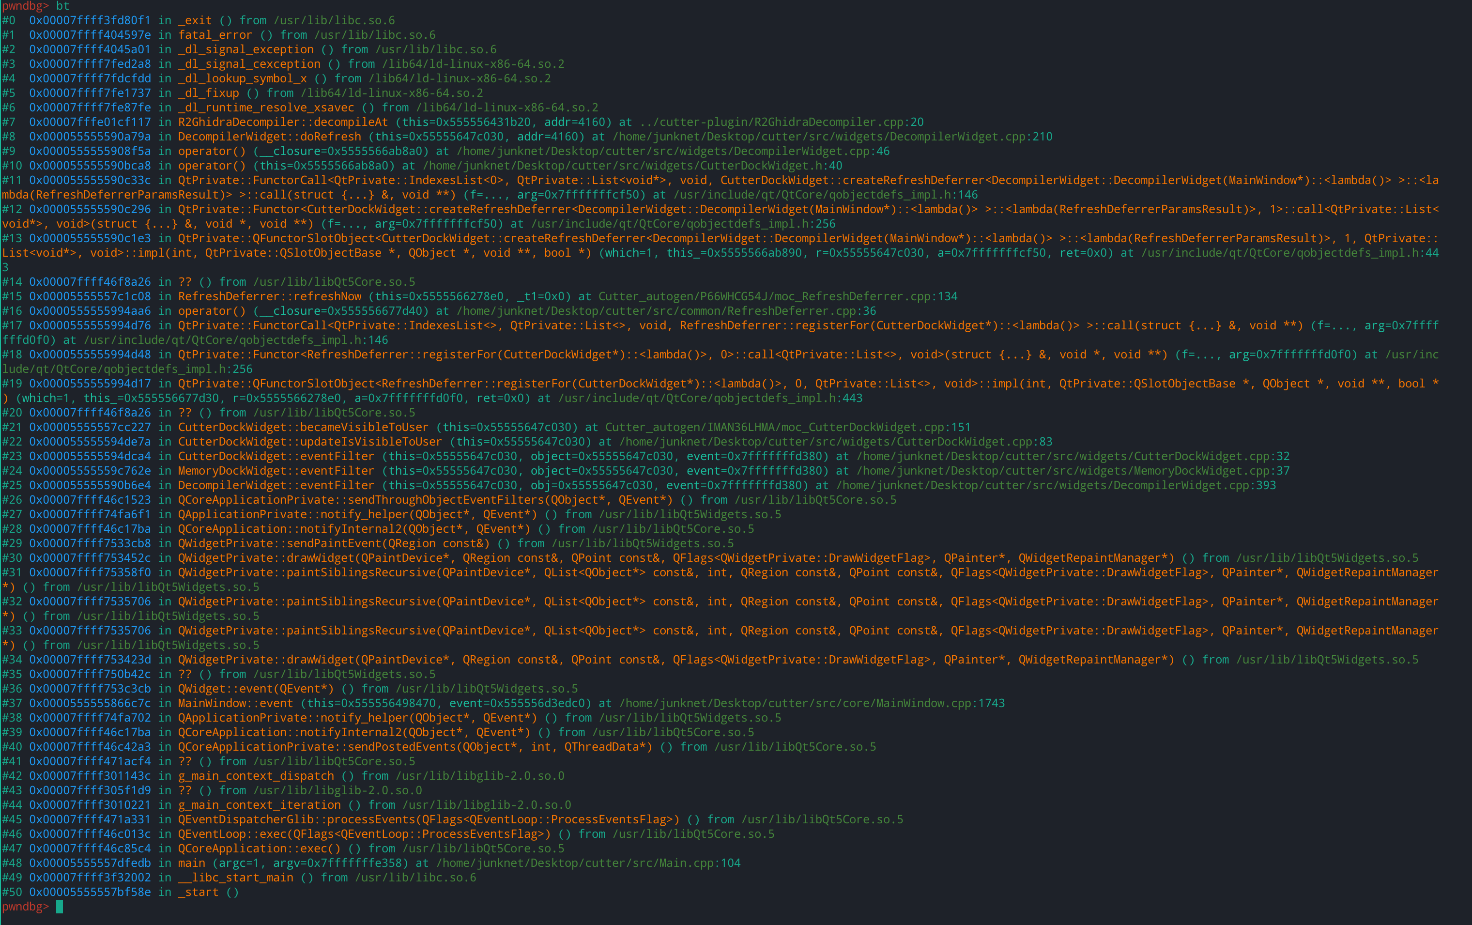Click g_main_context_iteration in frame #44
This screenshot has width=1472, height=925.
coord(259,805)
